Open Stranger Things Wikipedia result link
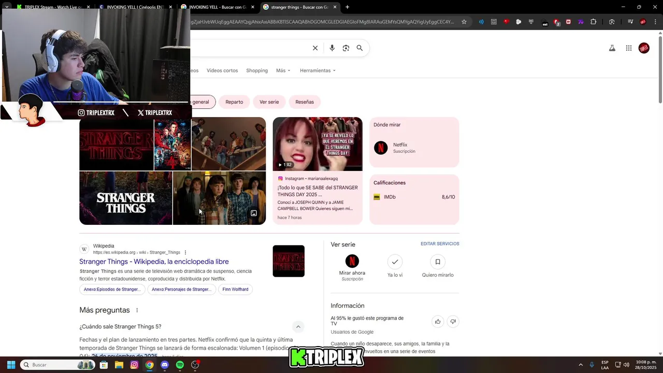663x373 pixels. pos(154,262)
